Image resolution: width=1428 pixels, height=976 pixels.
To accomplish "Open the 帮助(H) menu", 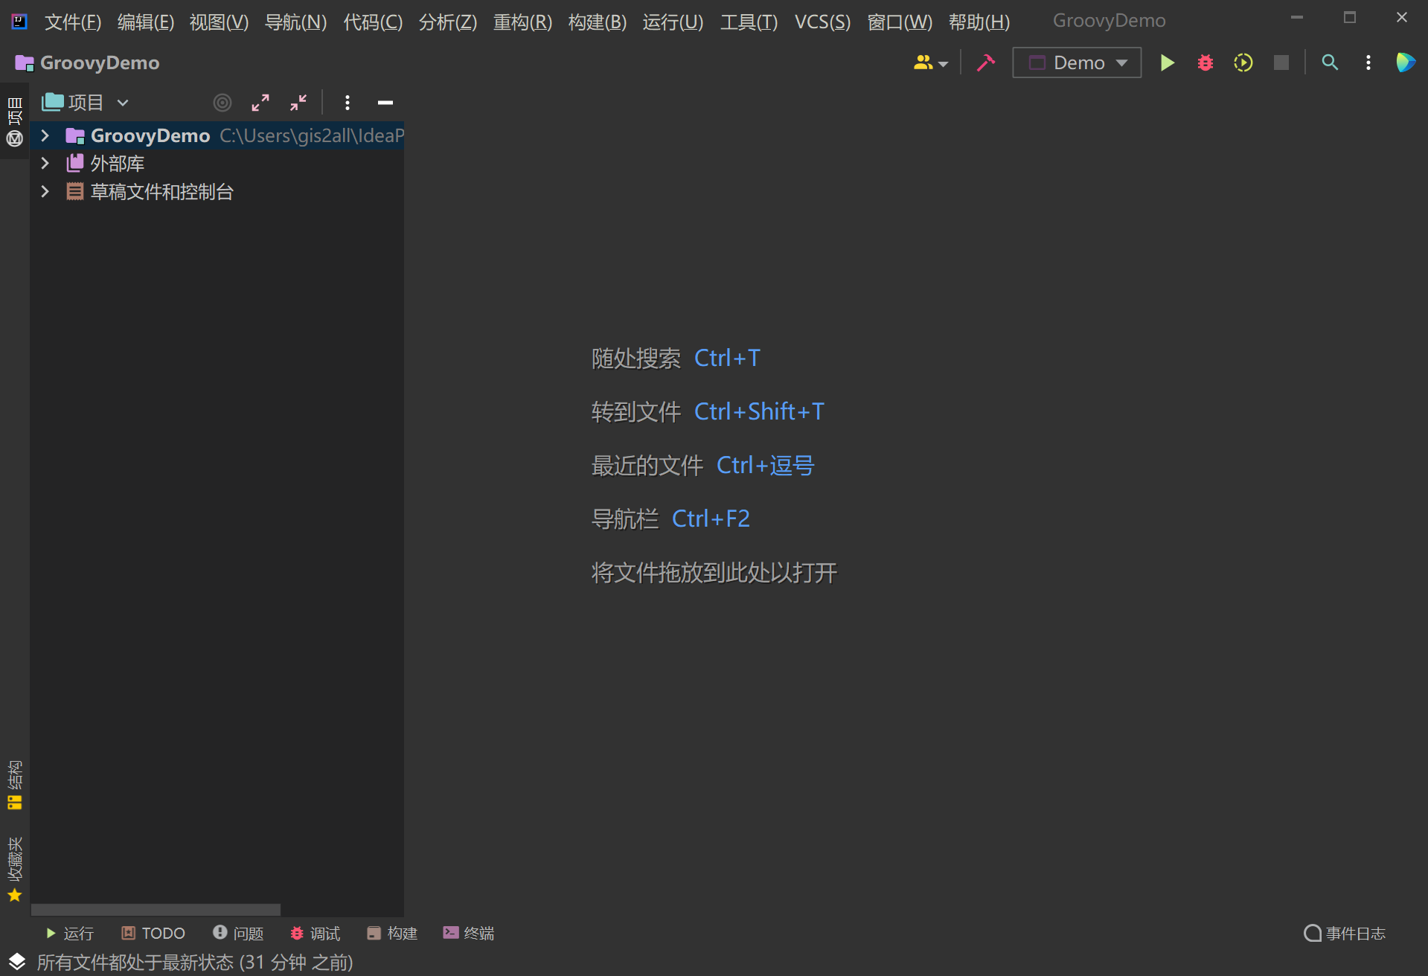I will 979,22.
